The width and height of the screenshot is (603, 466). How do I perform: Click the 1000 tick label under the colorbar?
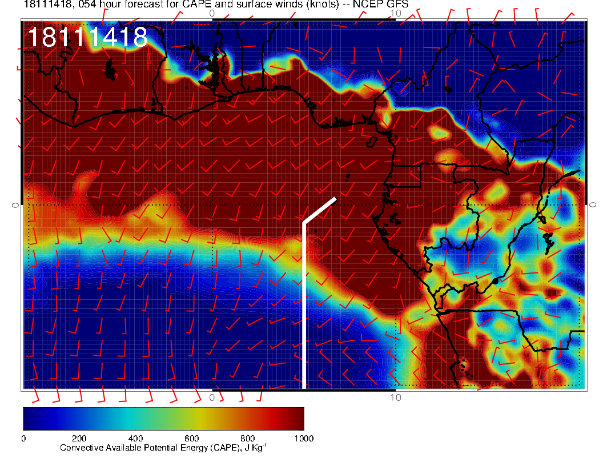coord(303,439)
